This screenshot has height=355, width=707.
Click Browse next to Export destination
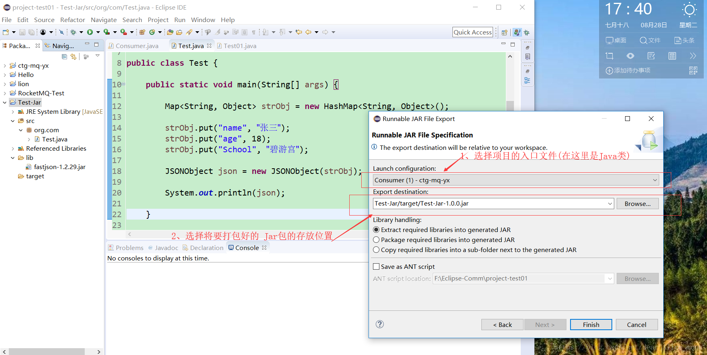point(638,204)
